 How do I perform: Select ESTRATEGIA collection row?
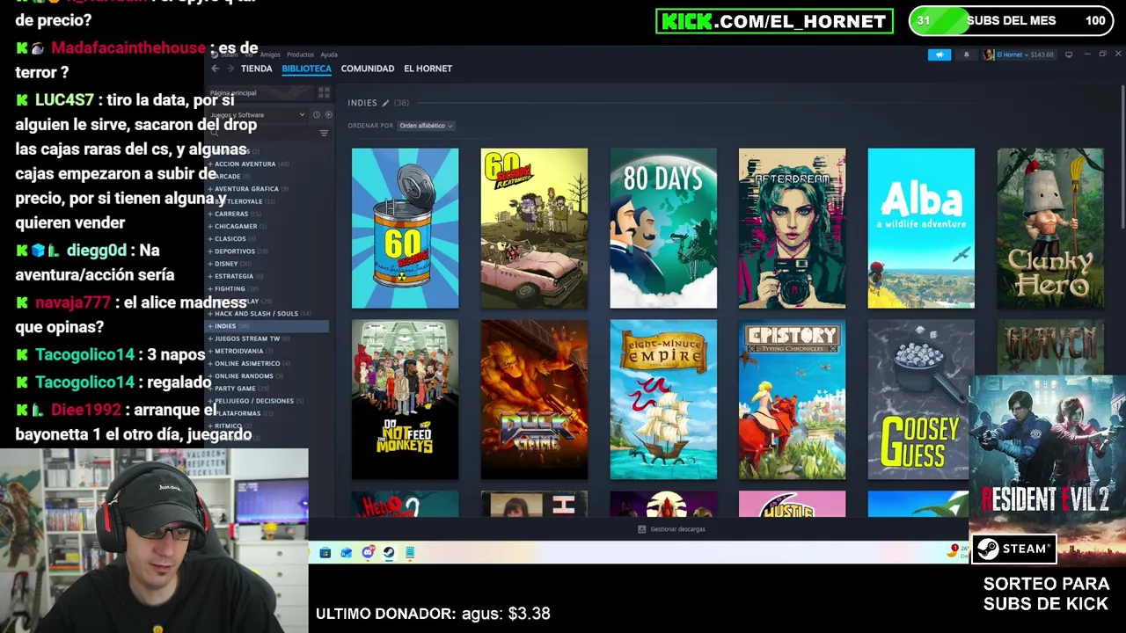click(x=268, y=276)
